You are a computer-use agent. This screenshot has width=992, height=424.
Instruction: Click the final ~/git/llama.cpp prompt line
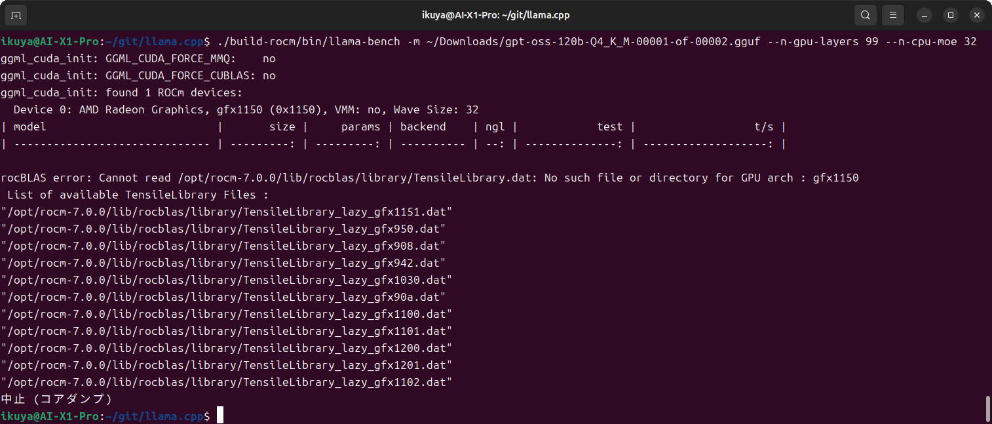coord(105,414)
